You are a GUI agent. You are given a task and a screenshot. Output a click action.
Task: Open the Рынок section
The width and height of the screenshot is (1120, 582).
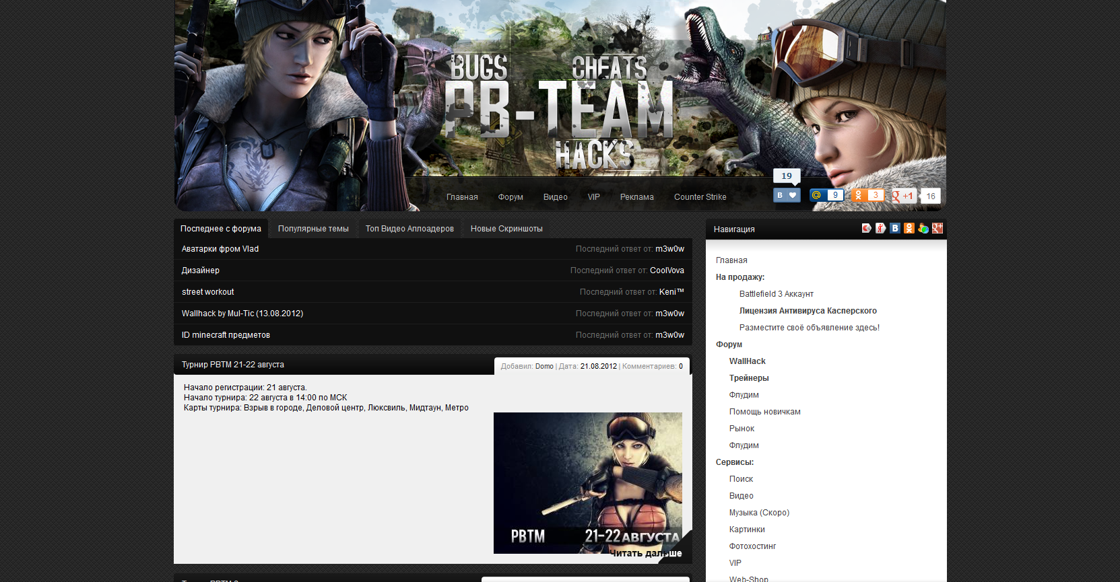pyautogui.click(x=742, y=429)
